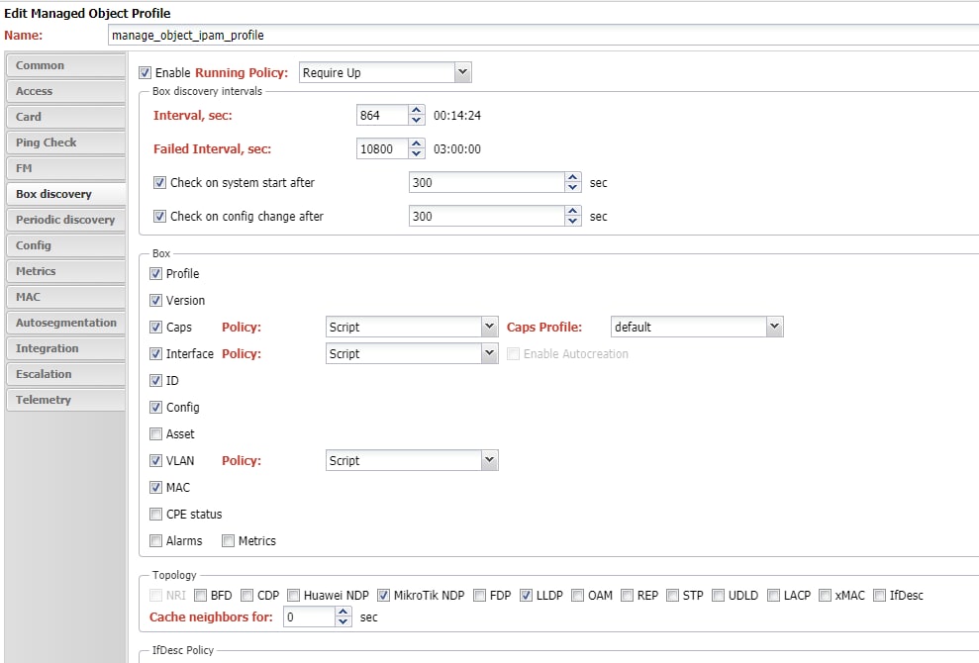Enable the OAM topology checkbox
The width and height of the screenshot is (979, 663).
tap(577, 596)
